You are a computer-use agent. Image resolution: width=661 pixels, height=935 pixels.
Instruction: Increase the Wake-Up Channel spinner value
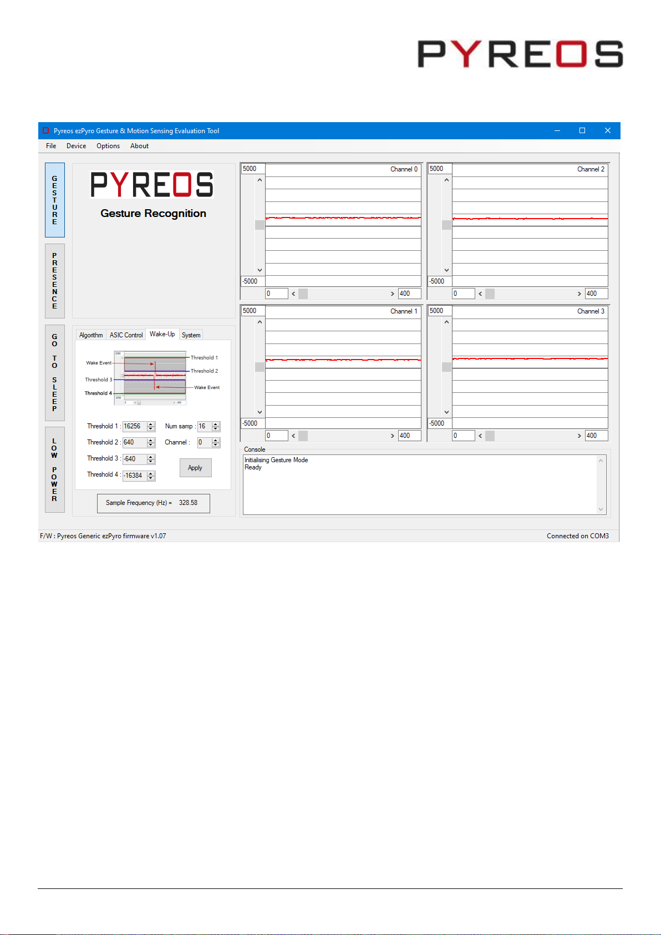point(216,441)
